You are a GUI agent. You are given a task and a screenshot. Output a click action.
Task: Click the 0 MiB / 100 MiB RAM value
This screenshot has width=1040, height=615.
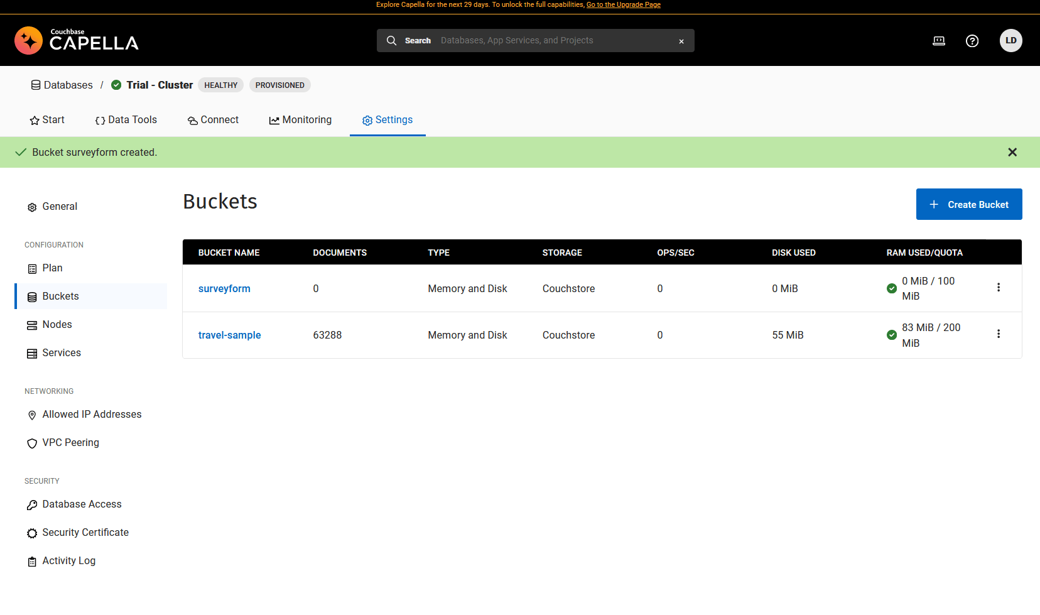tap(928, 288)
